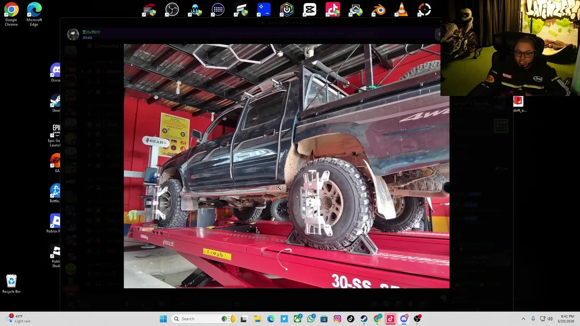The width and height of the screenshot is (580, 326).
Task: Open TikTok Live Studio desktop shortcut
Action: tap(333, 10)
